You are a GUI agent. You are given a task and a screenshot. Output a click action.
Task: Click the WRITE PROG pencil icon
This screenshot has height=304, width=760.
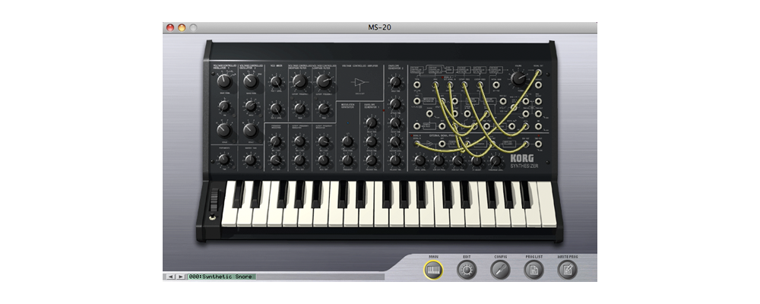[567, 270]
